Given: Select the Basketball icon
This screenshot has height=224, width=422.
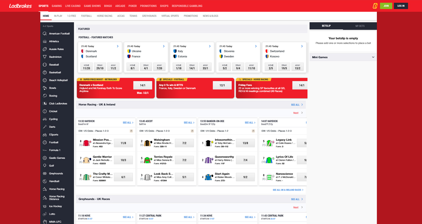Looking at the screenshot, I should point(45,72).
